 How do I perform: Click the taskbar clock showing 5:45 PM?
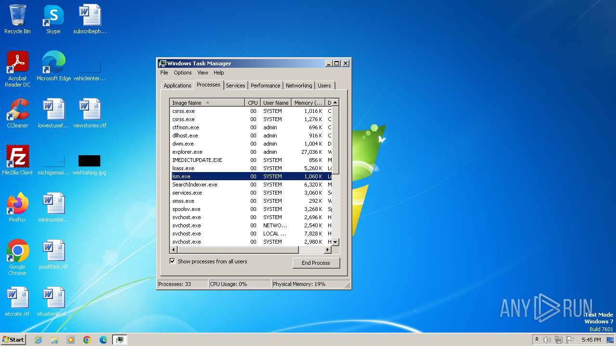pyautogui.click(x=591, y=340)
